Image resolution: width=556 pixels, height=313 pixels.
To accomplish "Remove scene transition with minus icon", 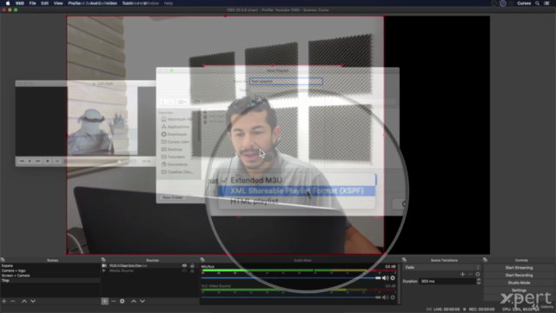I will (x=470, y=274).
